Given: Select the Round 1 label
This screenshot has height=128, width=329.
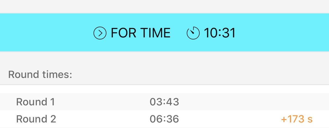Looking at the screenshot, I should tap(35, 102).
